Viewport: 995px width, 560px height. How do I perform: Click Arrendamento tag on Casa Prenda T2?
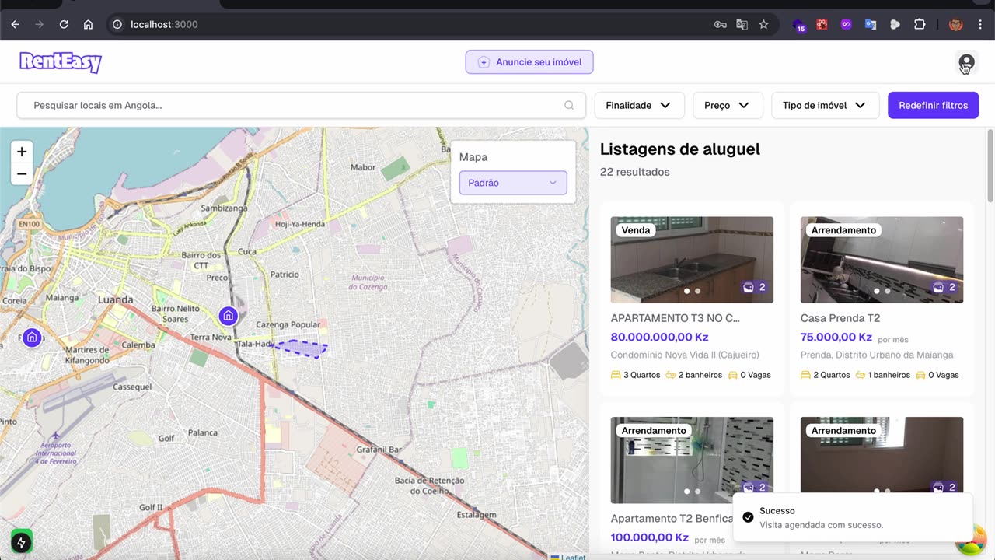point(843,230)
